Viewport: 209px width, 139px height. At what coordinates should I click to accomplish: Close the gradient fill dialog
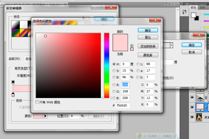point(199,35)
